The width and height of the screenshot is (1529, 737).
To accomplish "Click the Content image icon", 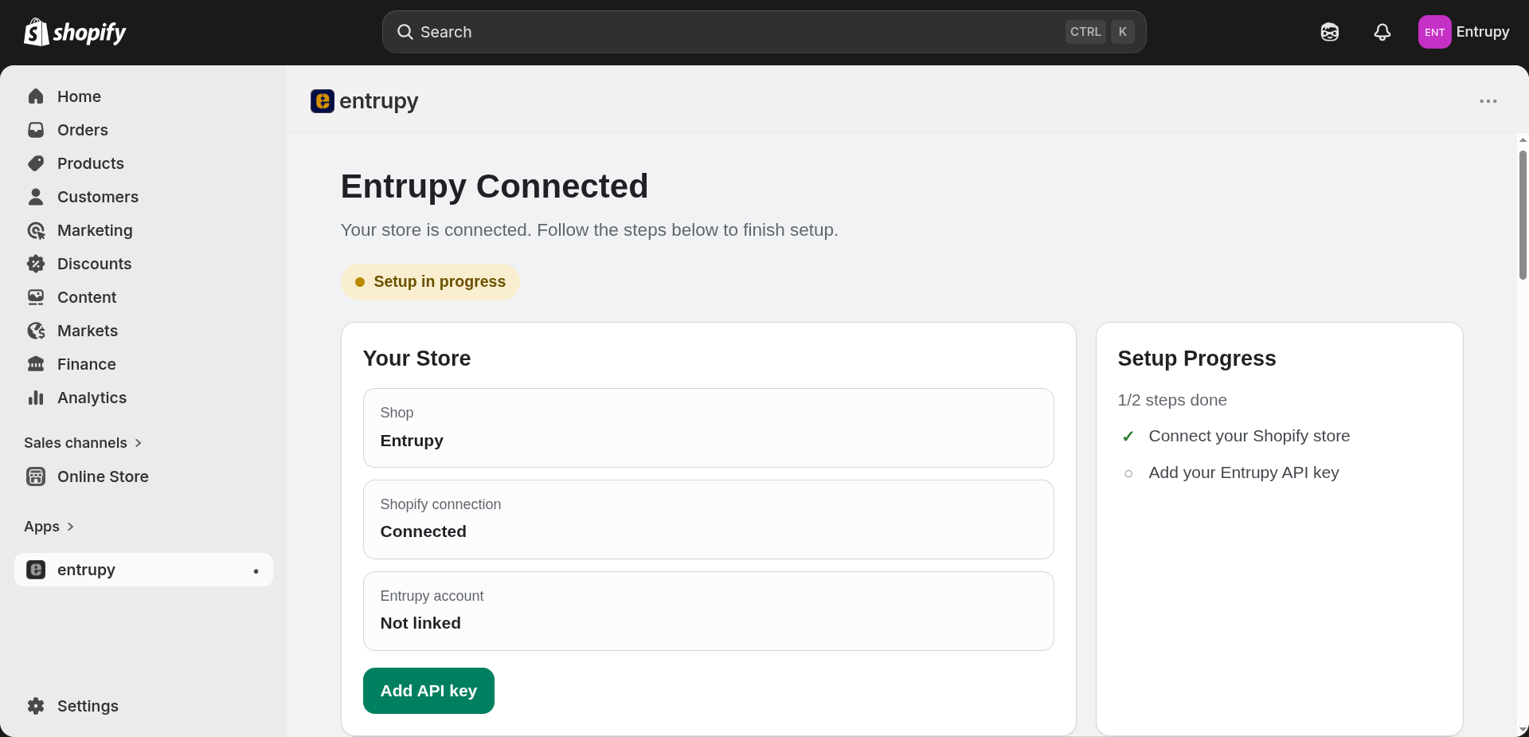I will pyautogui.click(x=36, y=297).
